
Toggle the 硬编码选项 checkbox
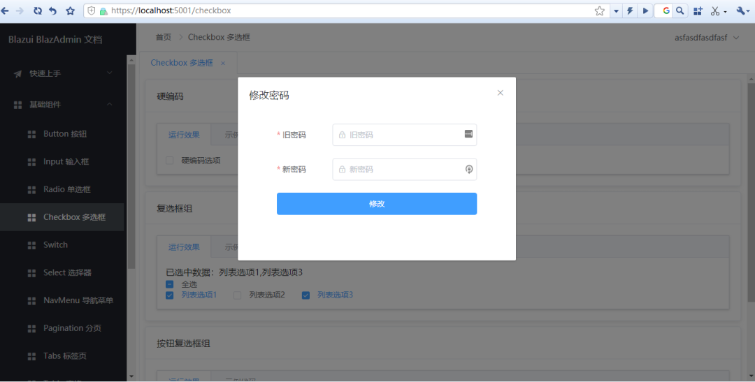(169, 160)
